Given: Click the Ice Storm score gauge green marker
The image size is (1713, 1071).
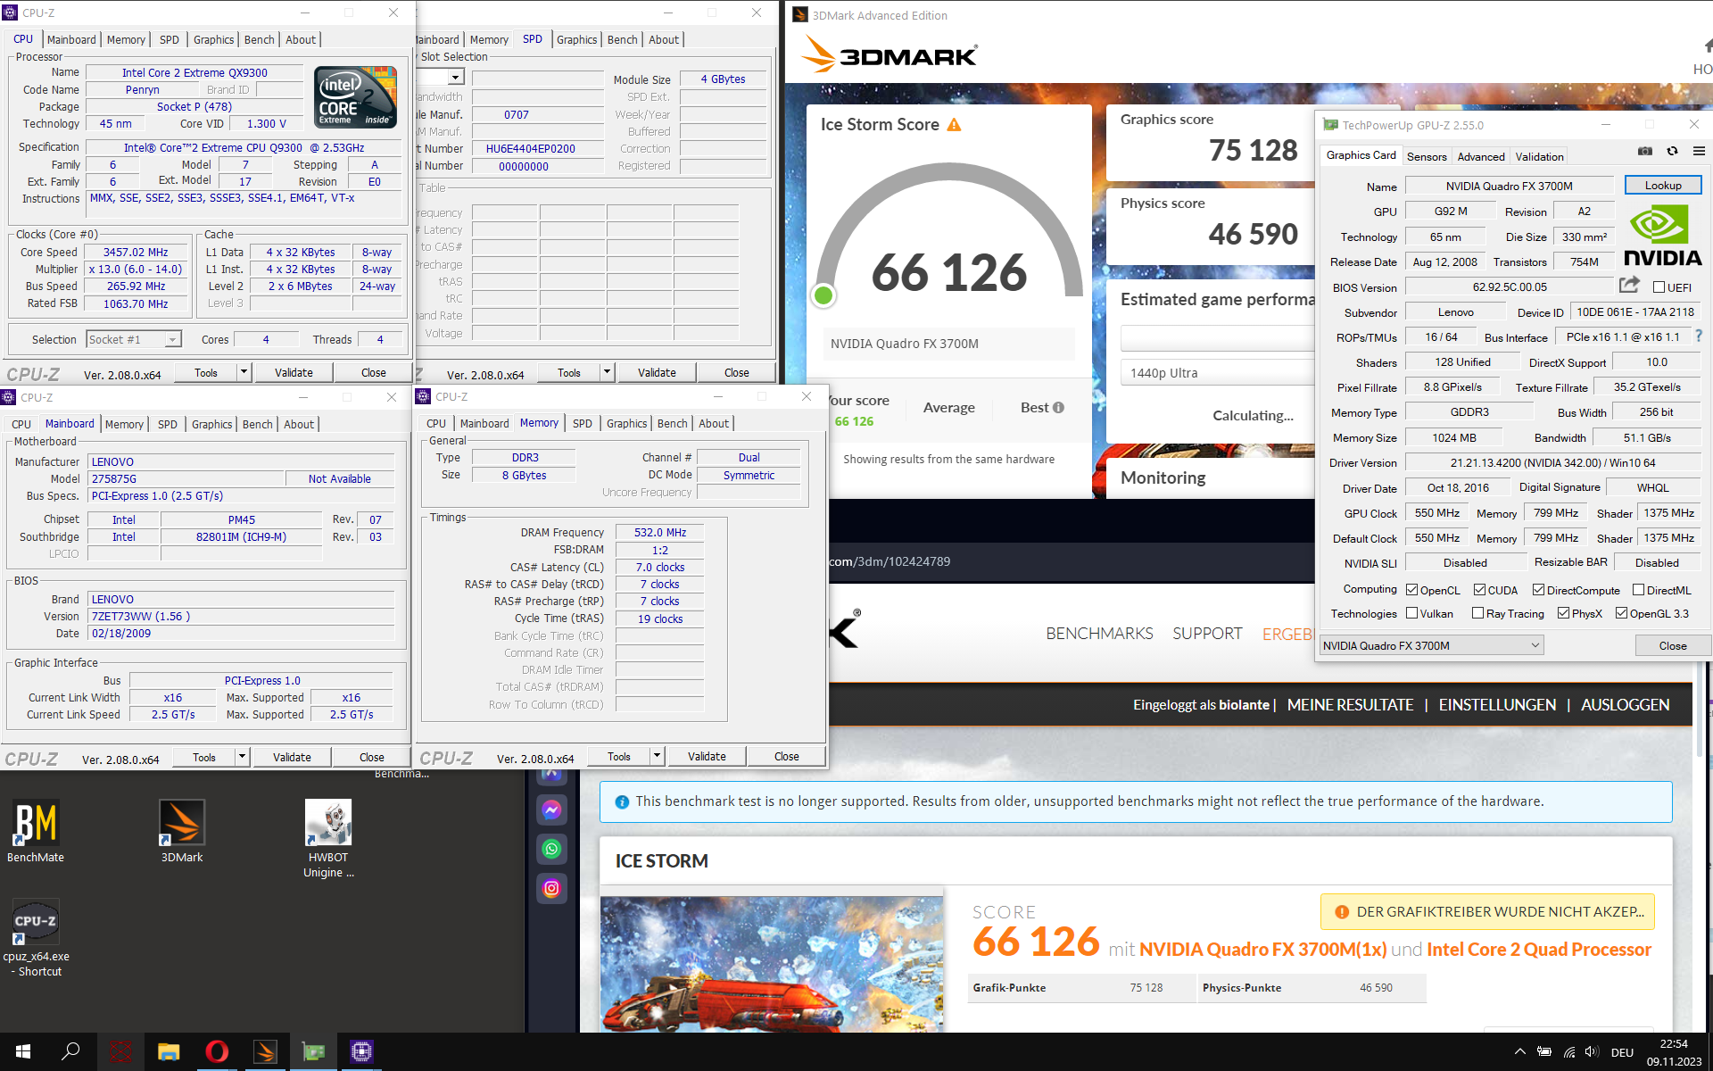Looking at the screenshot, I should point(823,295).
